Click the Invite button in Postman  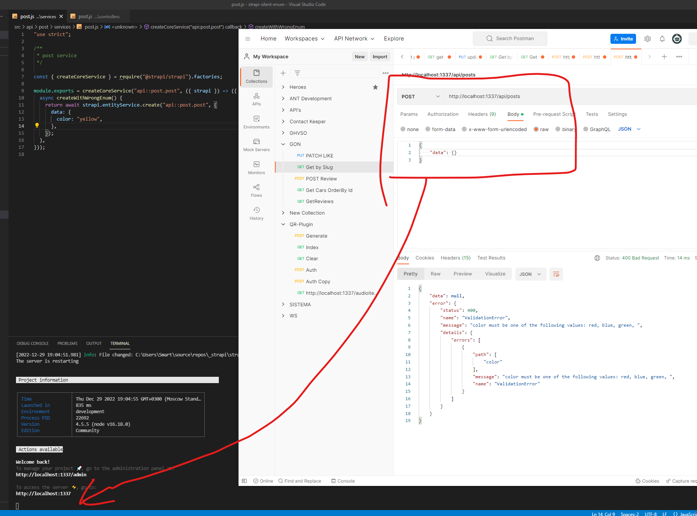623,39
